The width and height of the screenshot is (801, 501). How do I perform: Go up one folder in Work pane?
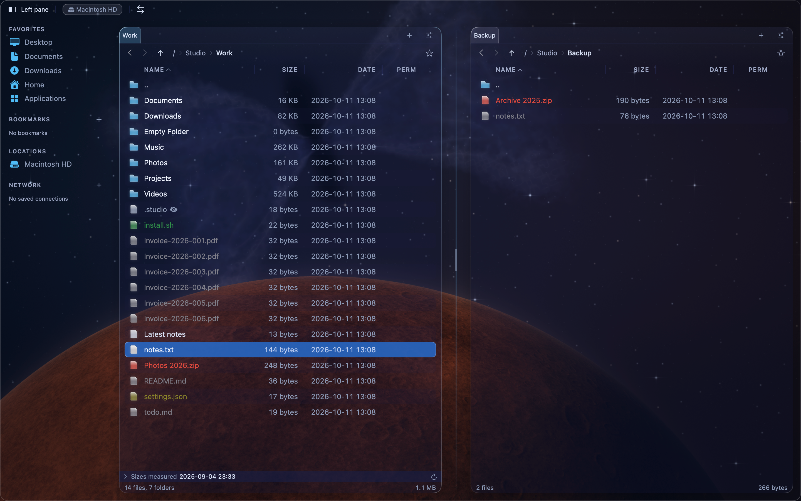click(160, 53)
